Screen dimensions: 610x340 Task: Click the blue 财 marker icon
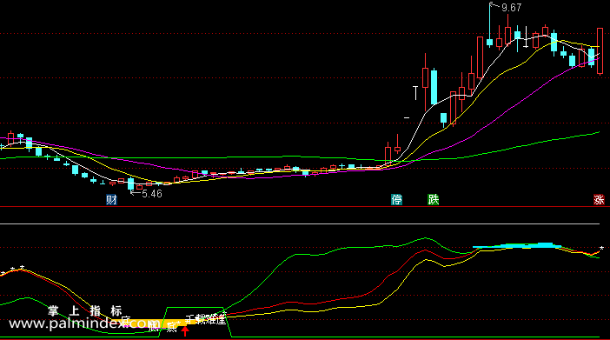pyautogui.click(x=111, y=200)
